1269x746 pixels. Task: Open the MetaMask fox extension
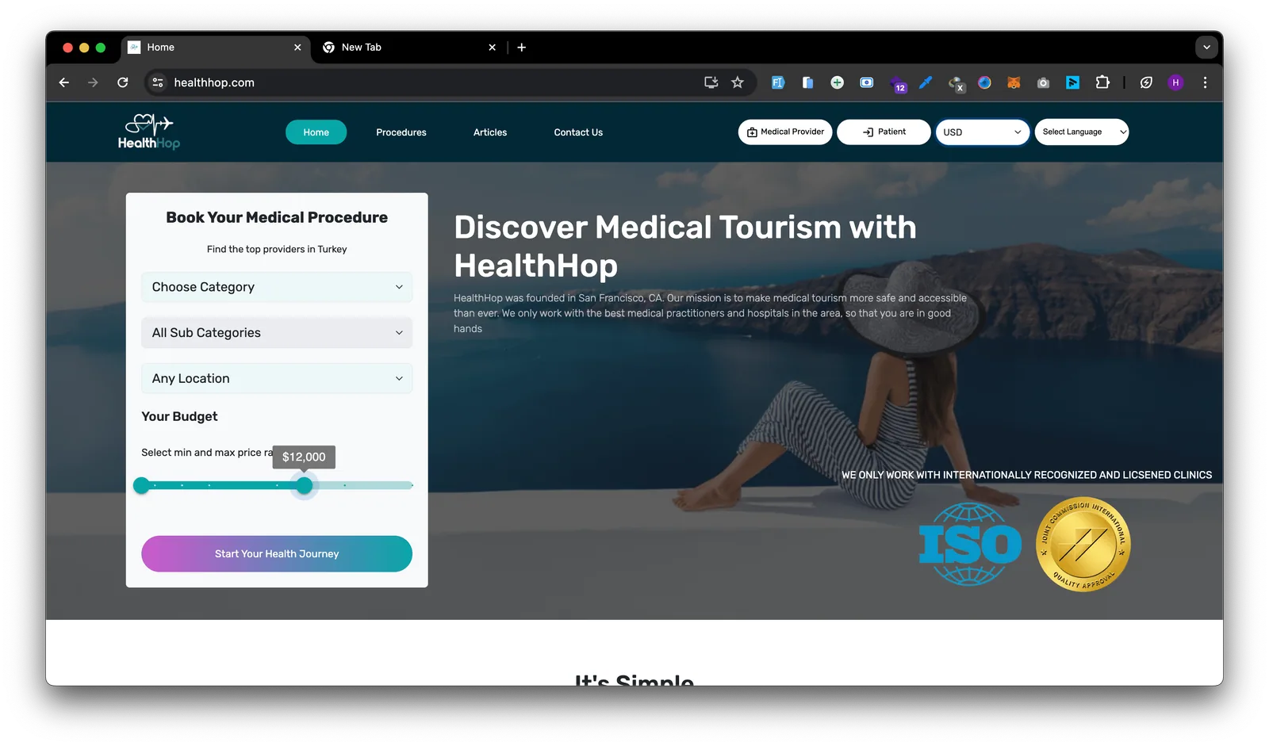click(x=1014, y=82)
